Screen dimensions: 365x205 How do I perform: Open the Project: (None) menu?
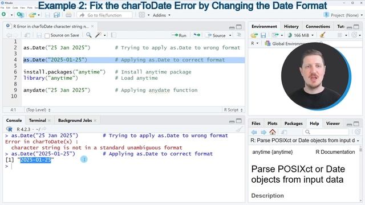tap(343, 15)
